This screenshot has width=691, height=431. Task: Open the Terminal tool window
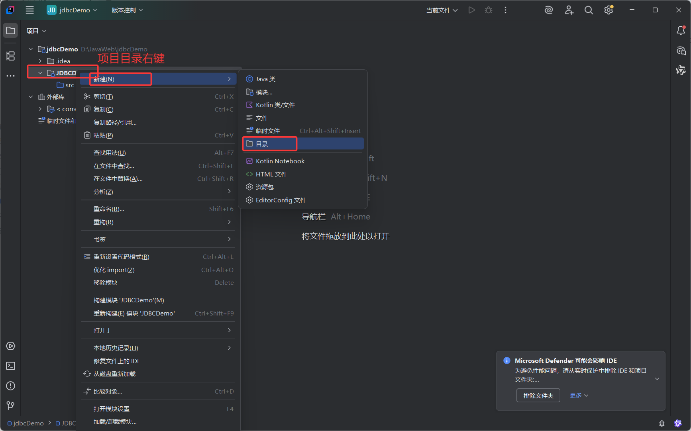click(x=11, y=366)
